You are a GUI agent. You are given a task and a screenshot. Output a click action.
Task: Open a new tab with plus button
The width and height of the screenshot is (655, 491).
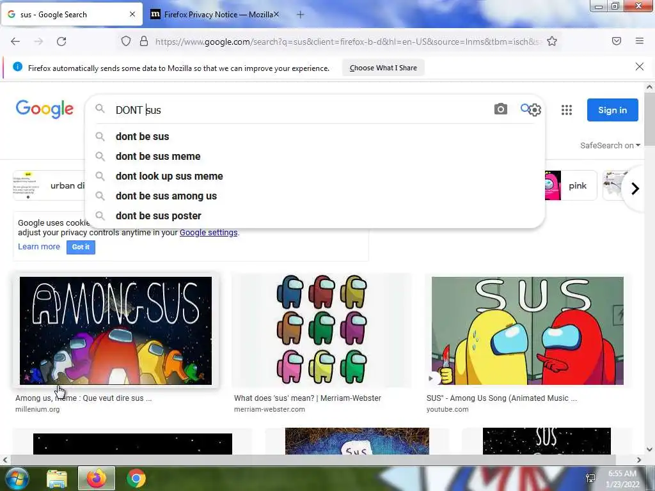[x=301, y=15]
